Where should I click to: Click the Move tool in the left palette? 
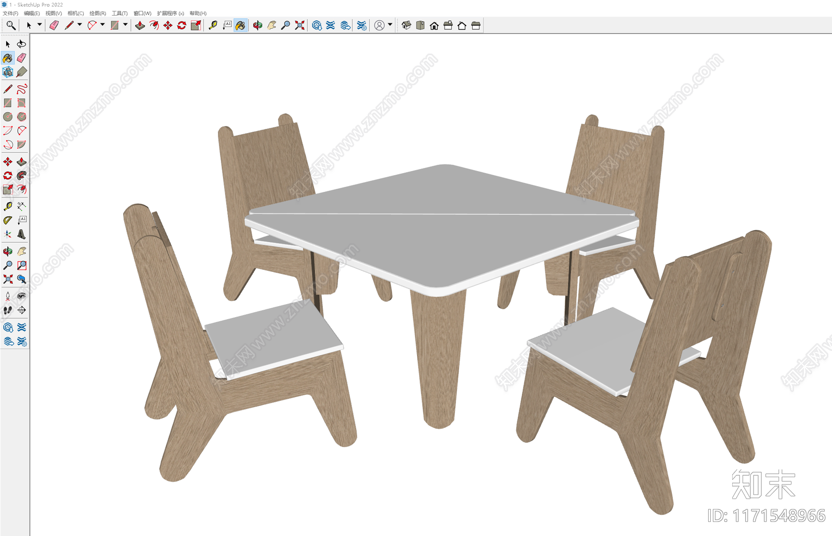pos(8,162)
